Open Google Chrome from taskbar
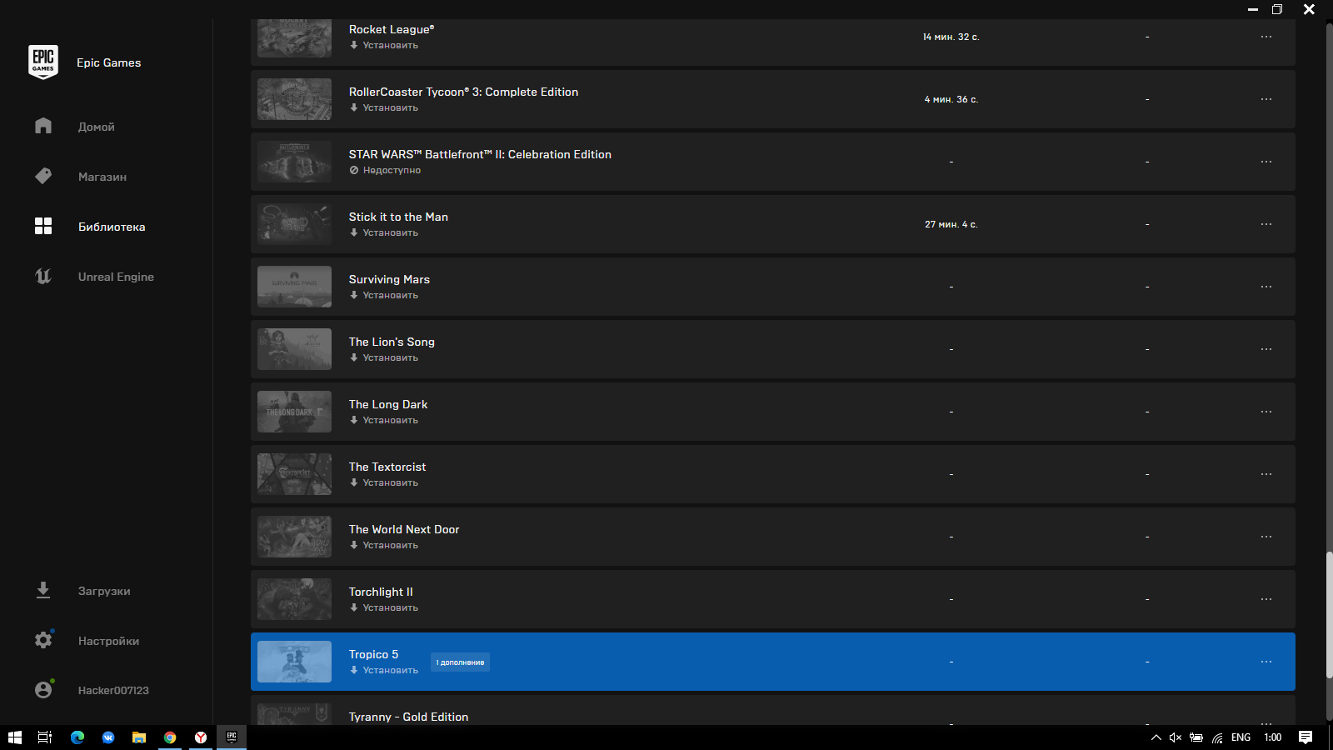 pyautogui.click(x=170, y=737)
